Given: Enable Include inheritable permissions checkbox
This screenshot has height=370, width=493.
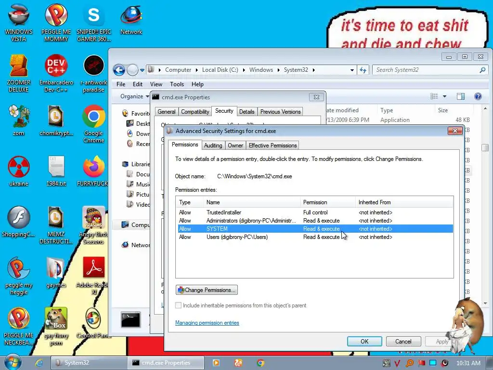Looking at the screenshot, I should pyautogui.click(x=178, y=305).
